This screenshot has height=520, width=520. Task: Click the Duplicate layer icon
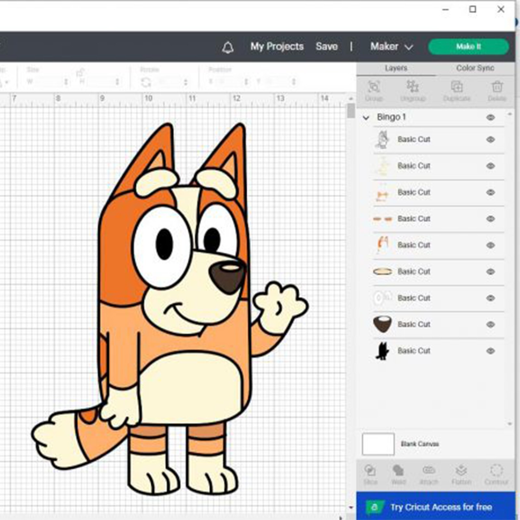(x=457, y=90)
